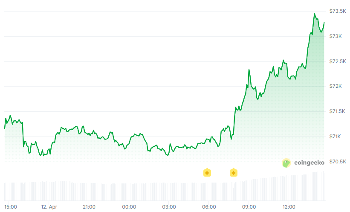The image size is (350, 212).
Task: Select the $72K price axis label
Action: (x=336, y=86)
